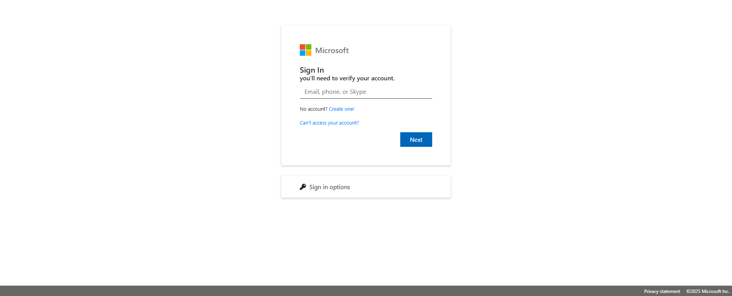This screenshot has width=732, height=296.
Task: Click the "you'll need to verify your account." text
Action: (347, 78)
